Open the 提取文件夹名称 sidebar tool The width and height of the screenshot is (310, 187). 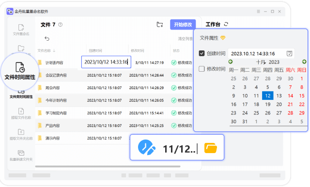pyautogui.click(x=21, y=134)
